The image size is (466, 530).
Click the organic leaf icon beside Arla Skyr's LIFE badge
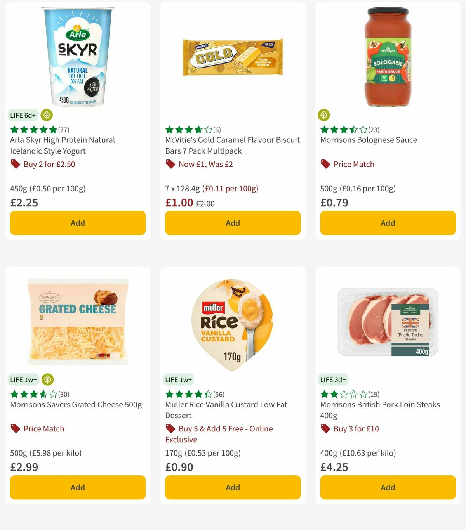coord(46,115)
